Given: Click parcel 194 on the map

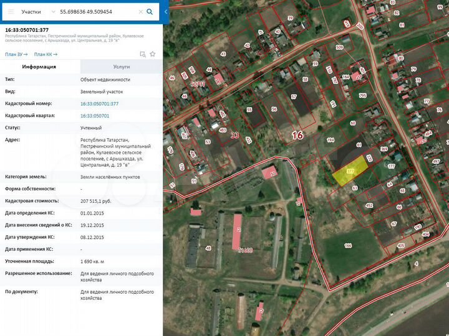Looking at the screenshot, I should pos(331,140).
